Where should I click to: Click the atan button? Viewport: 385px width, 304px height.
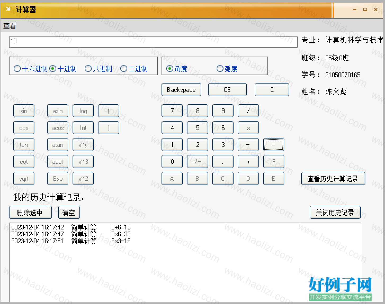tap(58, 145)
